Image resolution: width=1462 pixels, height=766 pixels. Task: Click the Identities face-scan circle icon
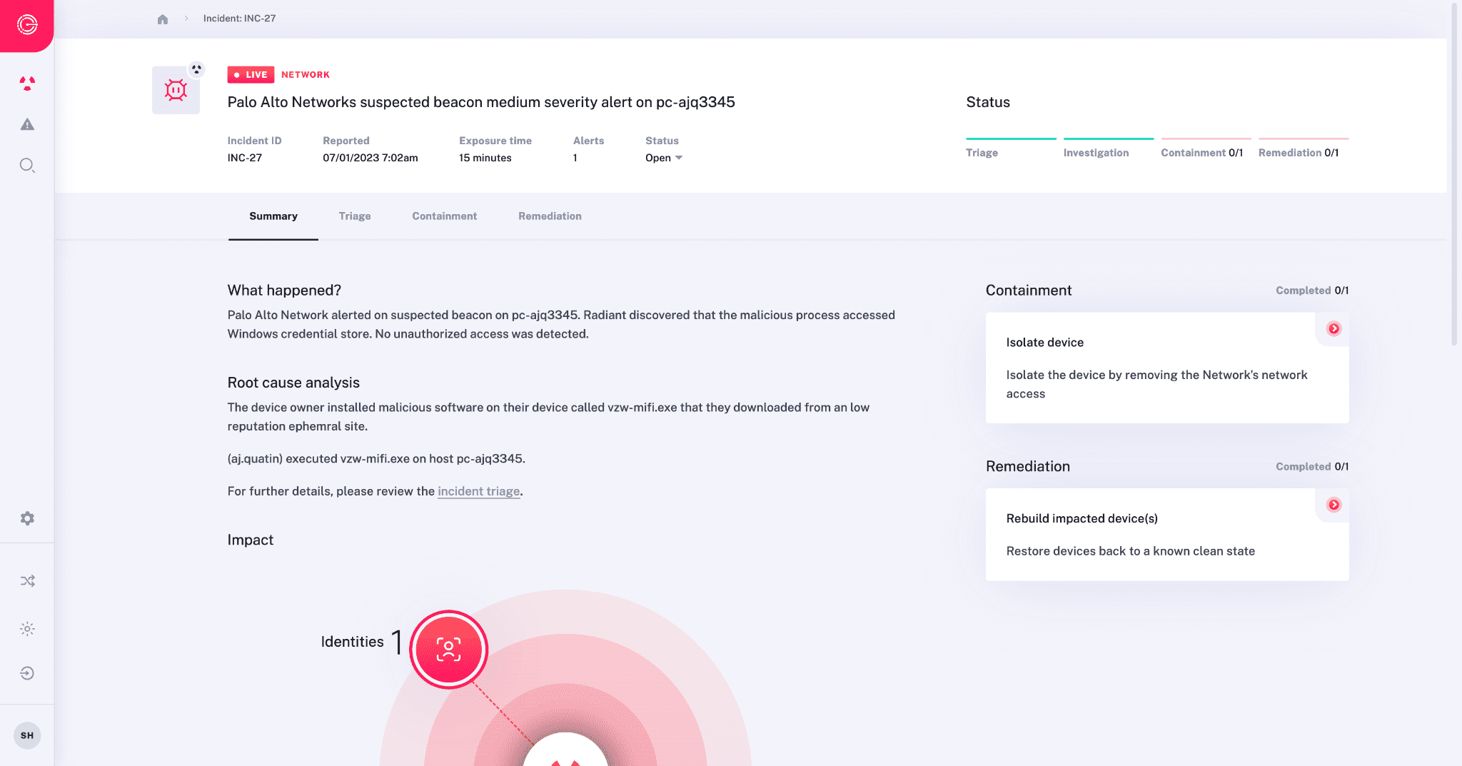[x=448, y=650]
